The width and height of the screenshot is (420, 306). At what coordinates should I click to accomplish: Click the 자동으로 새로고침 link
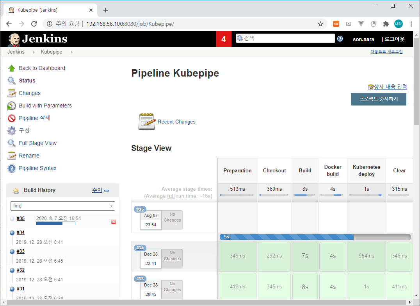386,52
